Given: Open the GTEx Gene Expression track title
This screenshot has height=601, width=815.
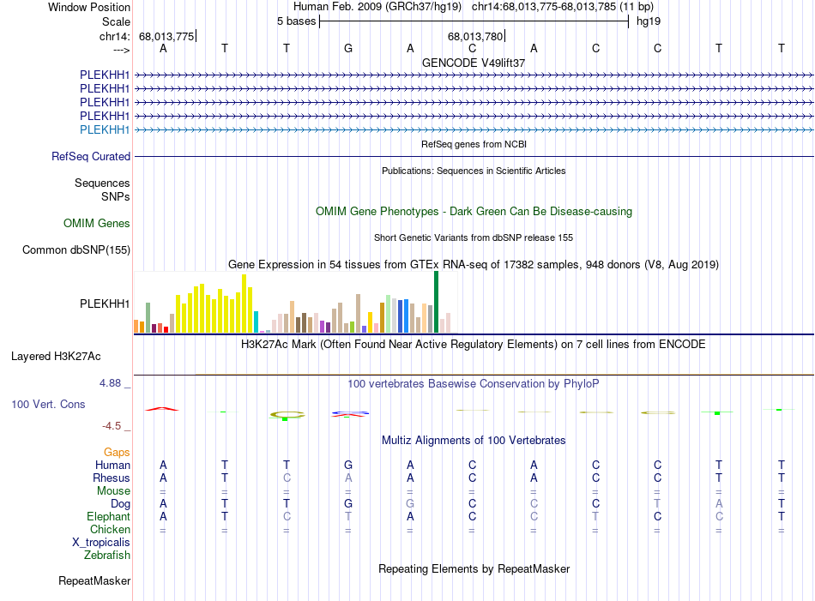Looking at the screenshot, I should point(474,264).
